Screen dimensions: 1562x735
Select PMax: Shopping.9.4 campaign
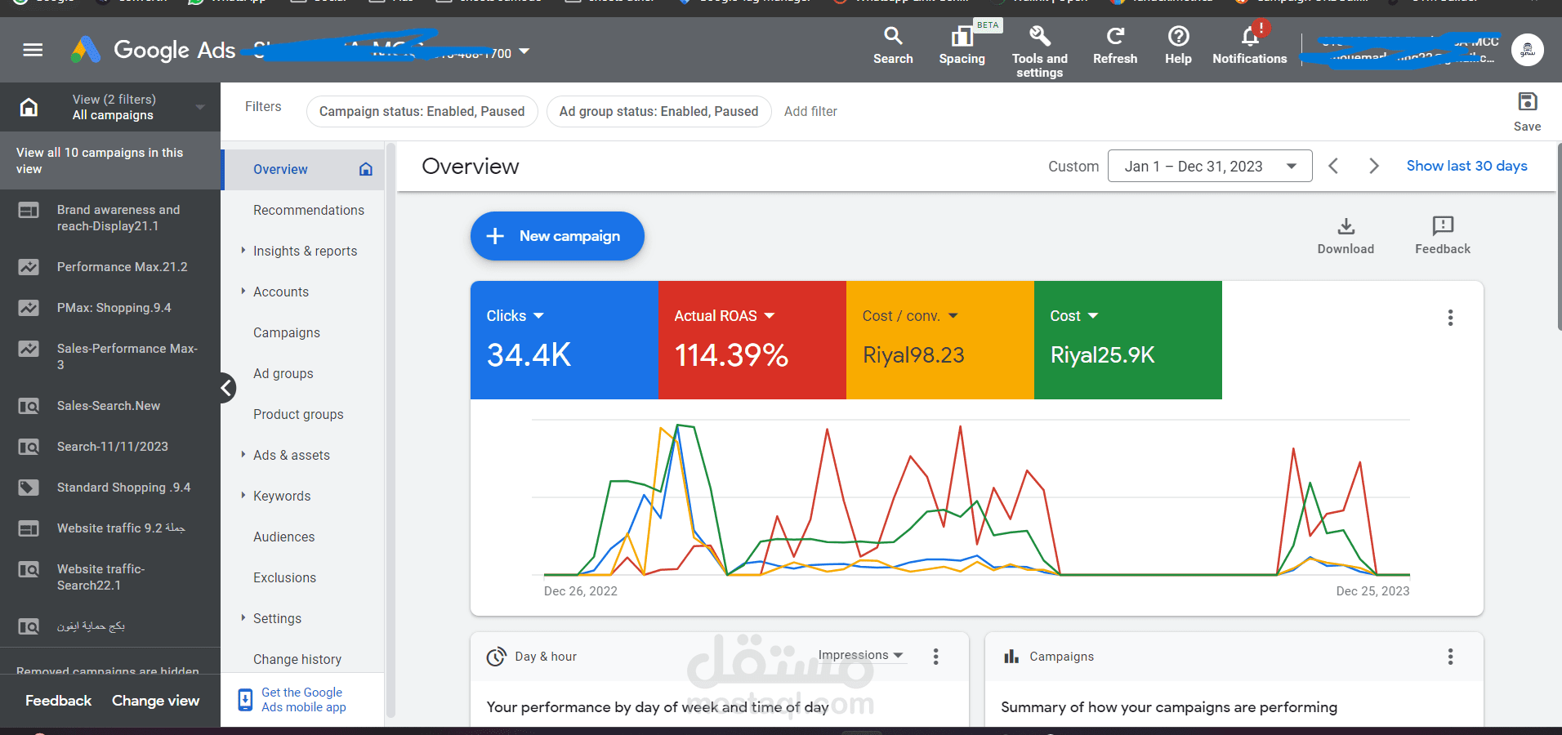point(114,308)
